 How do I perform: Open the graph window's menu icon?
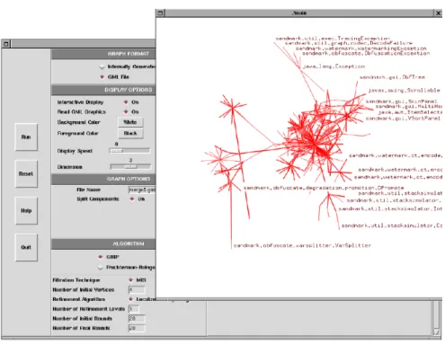point(161,13)
